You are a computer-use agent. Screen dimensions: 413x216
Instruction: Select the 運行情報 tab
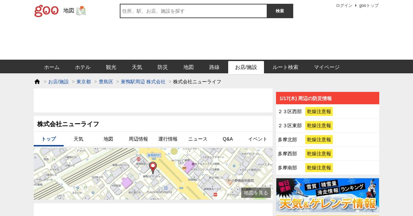click(168, 139)
